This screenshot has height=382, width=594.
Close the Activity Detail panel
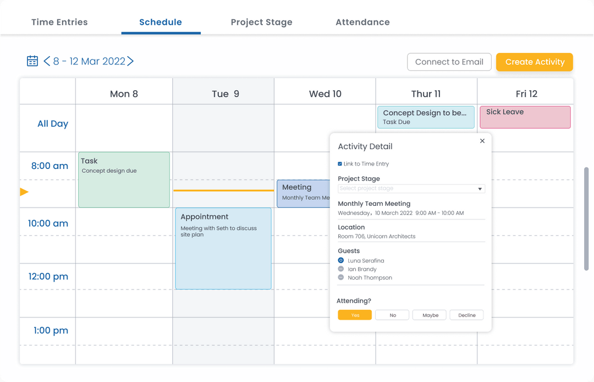[482, 140]
